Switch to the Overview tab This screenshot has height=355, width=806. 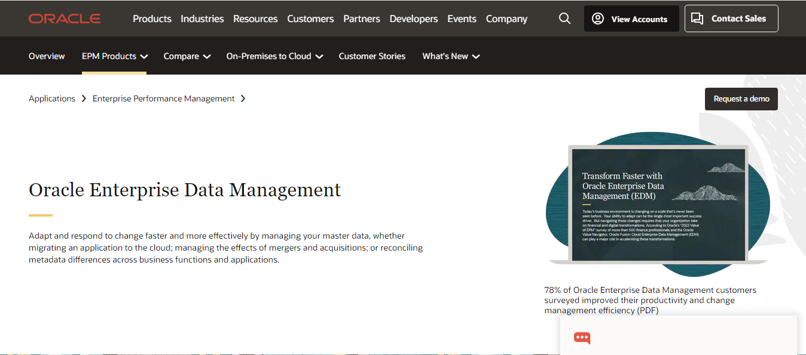(x=47, y=56)
